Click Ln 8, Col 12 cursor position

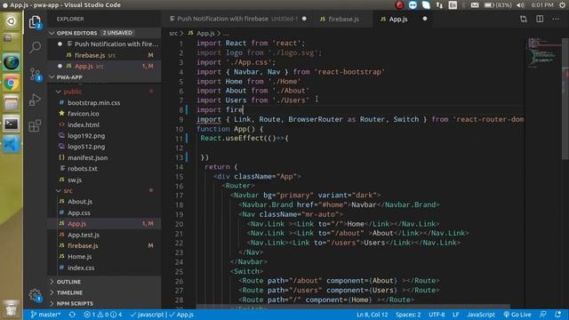coord(372,315)
